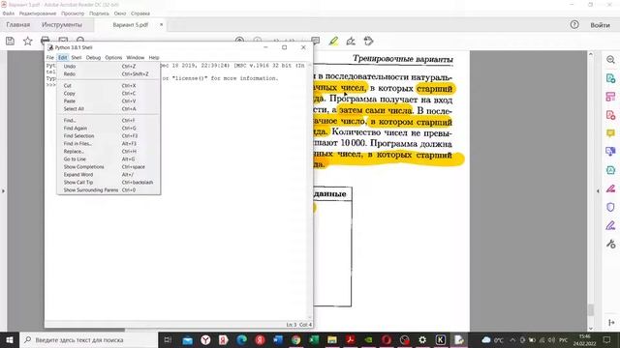
Task: Choose Show Call Tip from the Edit menu
Action: tap(108, 183)
